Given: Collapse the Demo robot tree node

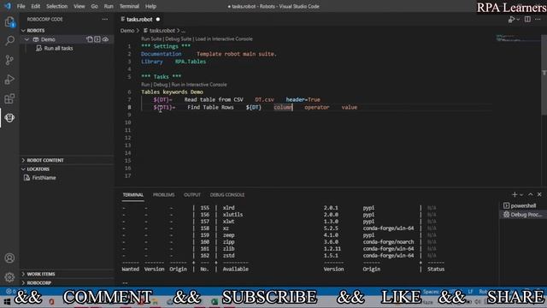Looking at the screenshot, I should 26,39.
